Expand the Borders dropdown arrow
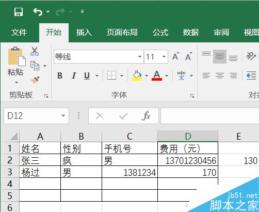259x212 pixels. coord(122,75)
